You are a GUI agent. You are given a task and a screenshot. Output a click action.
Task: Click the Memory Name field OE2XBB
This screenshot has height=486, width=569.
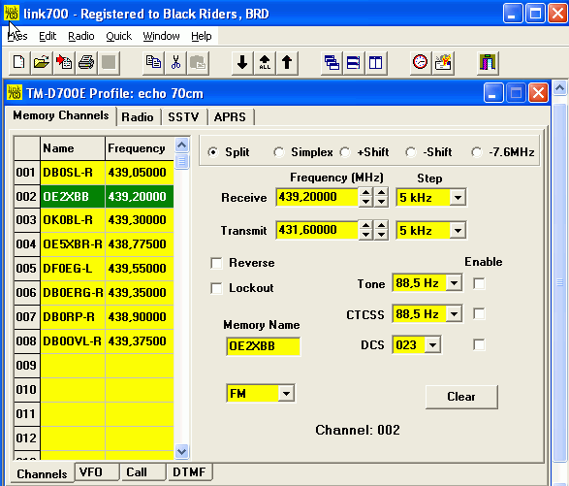coord(263,346)
